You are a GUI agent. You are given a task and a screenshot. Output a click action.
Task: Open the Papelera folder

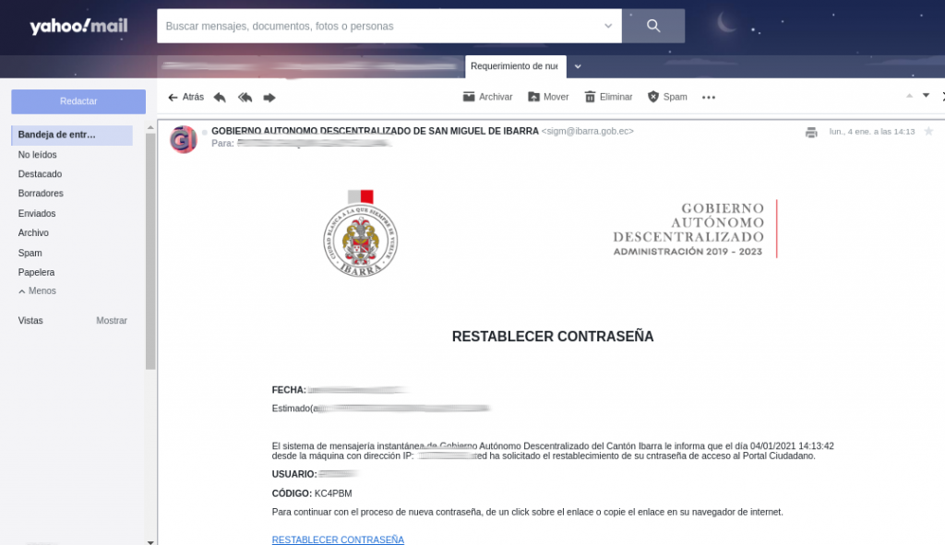tap(36, 272)
